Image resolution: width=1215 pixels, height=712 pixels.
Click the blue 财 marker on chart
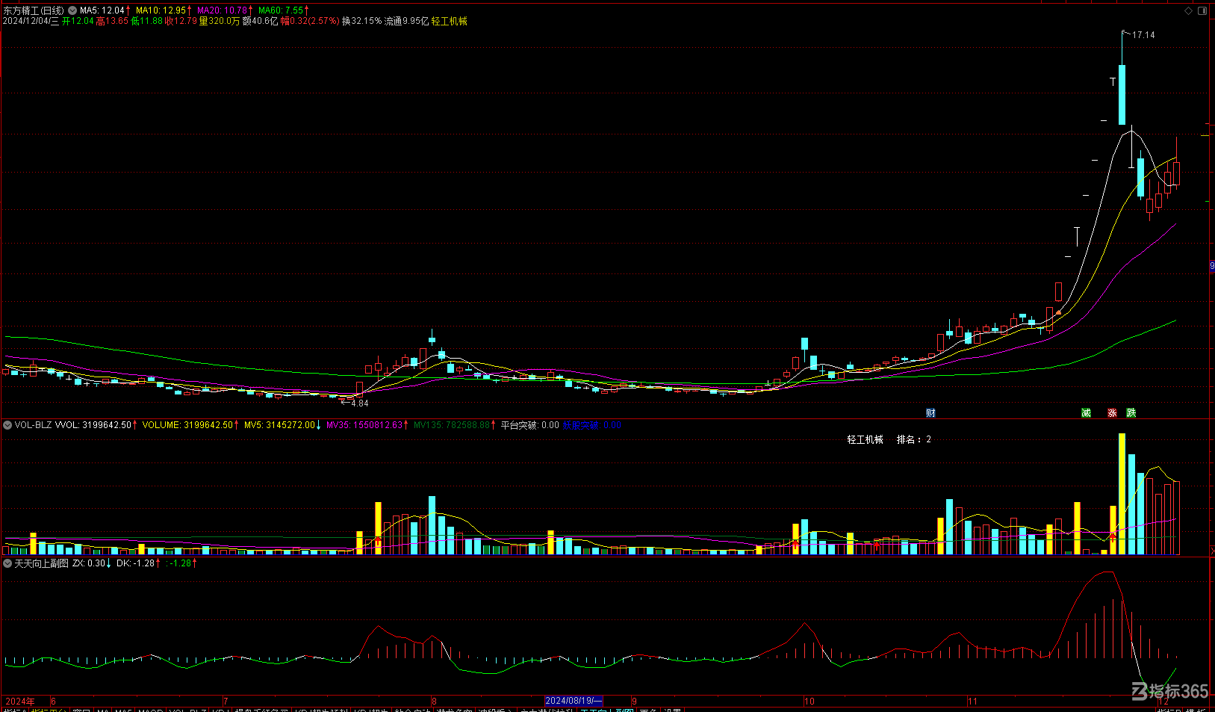click(930, 413)
